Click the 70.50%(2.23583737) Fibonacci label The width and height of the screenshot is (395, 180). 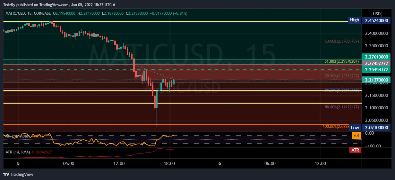point(342,76)
